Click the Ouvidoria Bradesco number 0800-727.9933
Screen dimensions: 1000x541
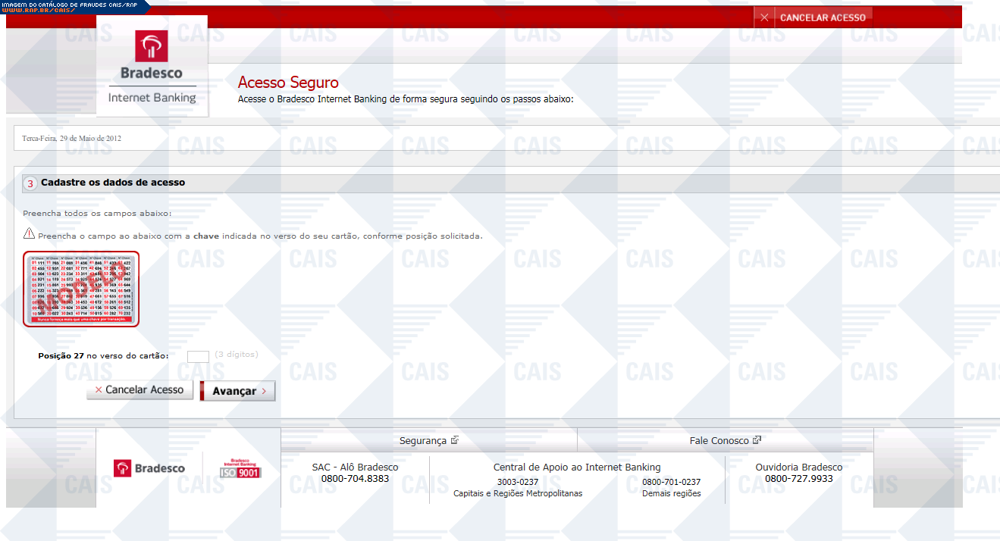[798, 479]
